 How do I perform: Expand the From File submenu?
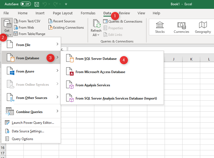pyautogui.click(x=31, y=45)
